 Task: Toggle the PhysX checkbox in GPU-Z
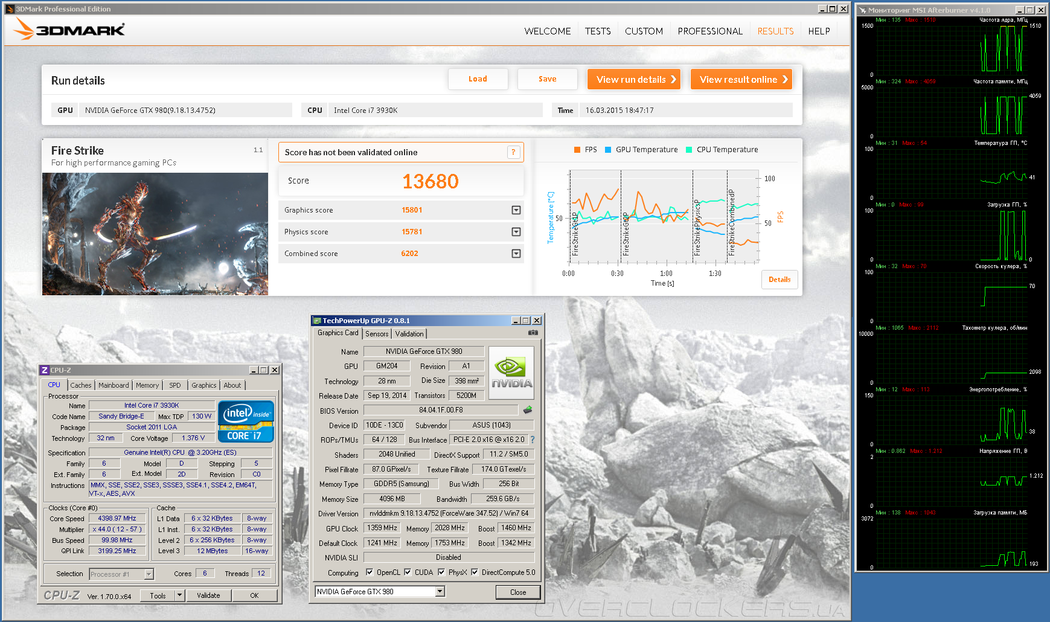pos(441,572)
